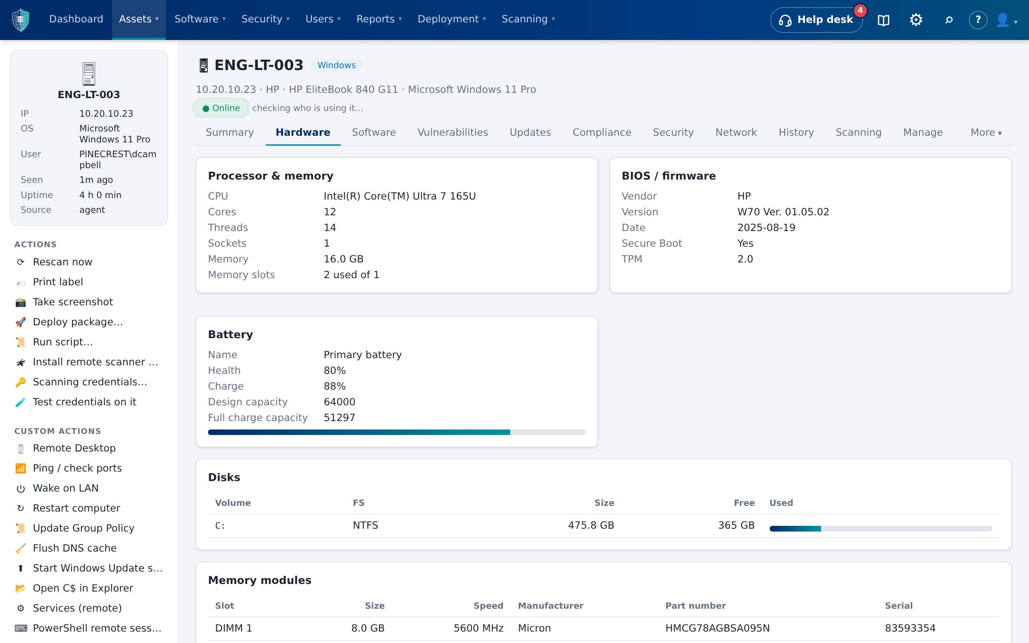The height and width of the screenshot is (643, 1029).
Task: Go to Dashboard
Action: pyautogui.click(x=76, y=19)
